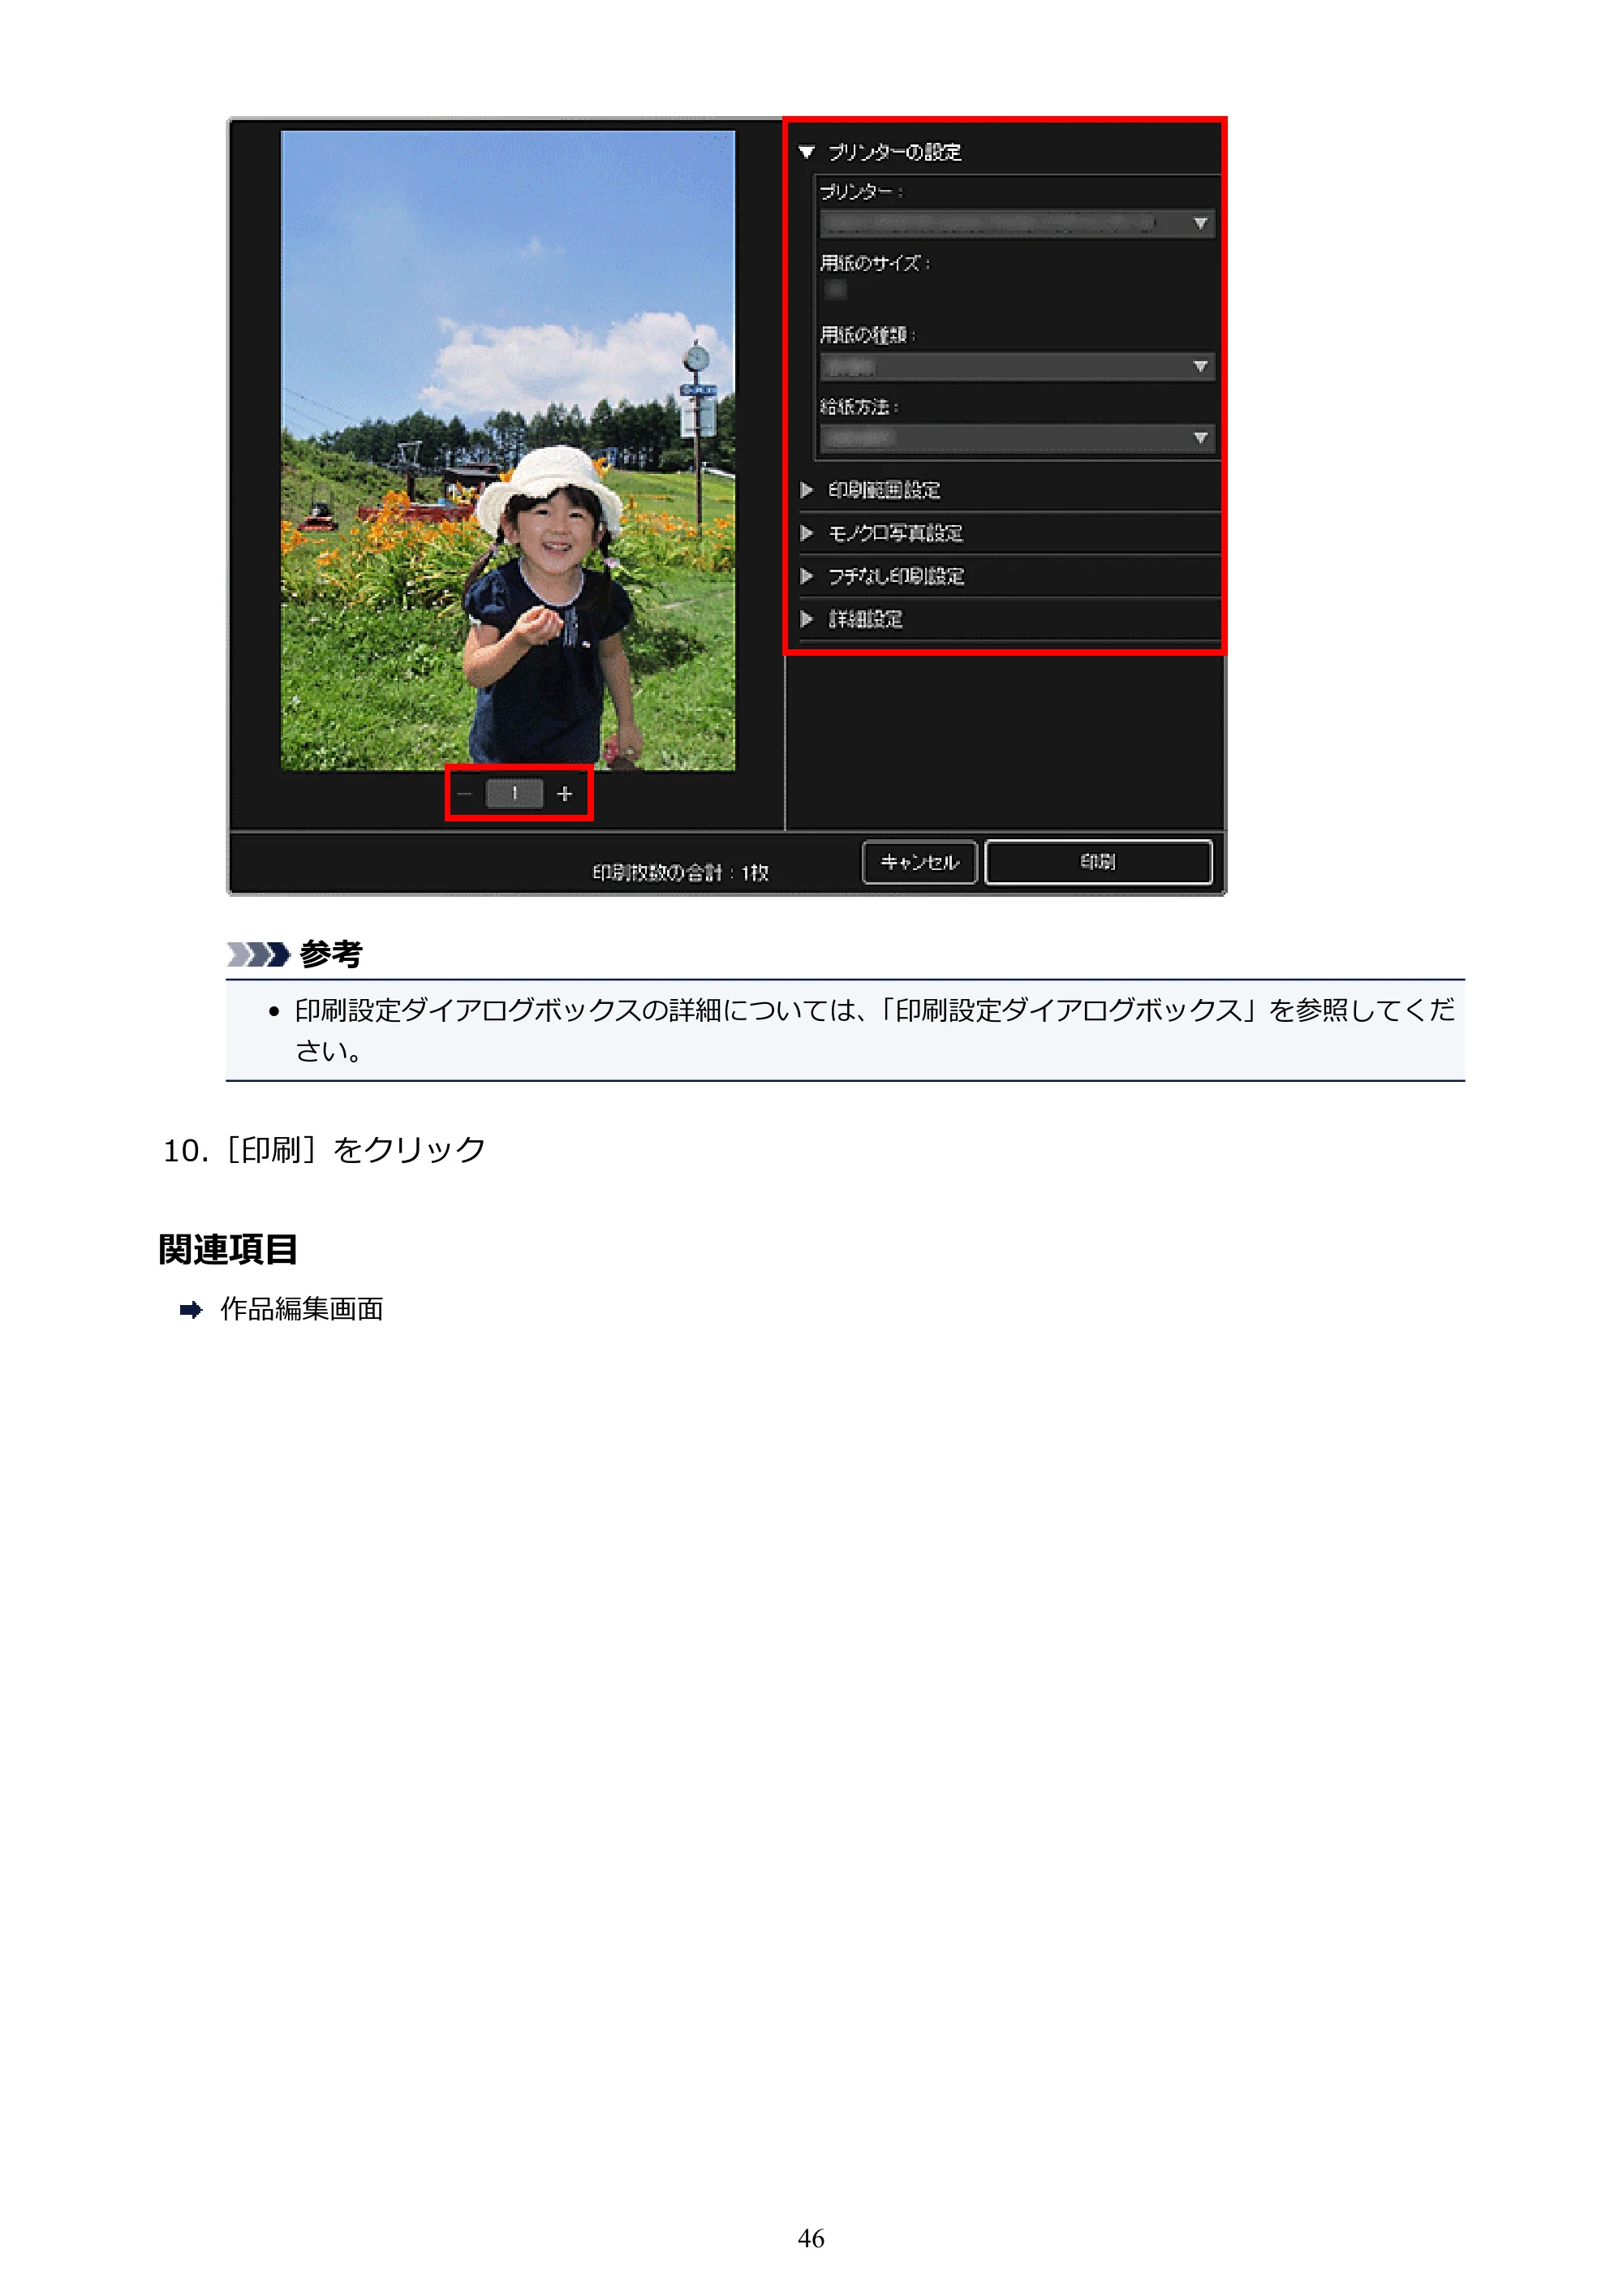
Task: Click the step 10. [印刷] をクリック text
Action: pyautogui.click(x=325, y=1150)
